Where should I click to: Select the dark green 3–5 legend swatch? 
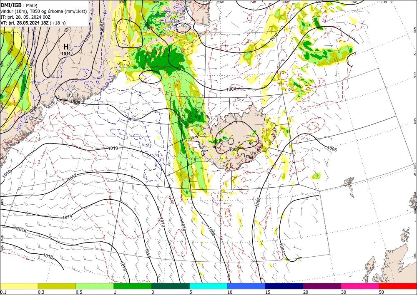(x=171, y=286)
